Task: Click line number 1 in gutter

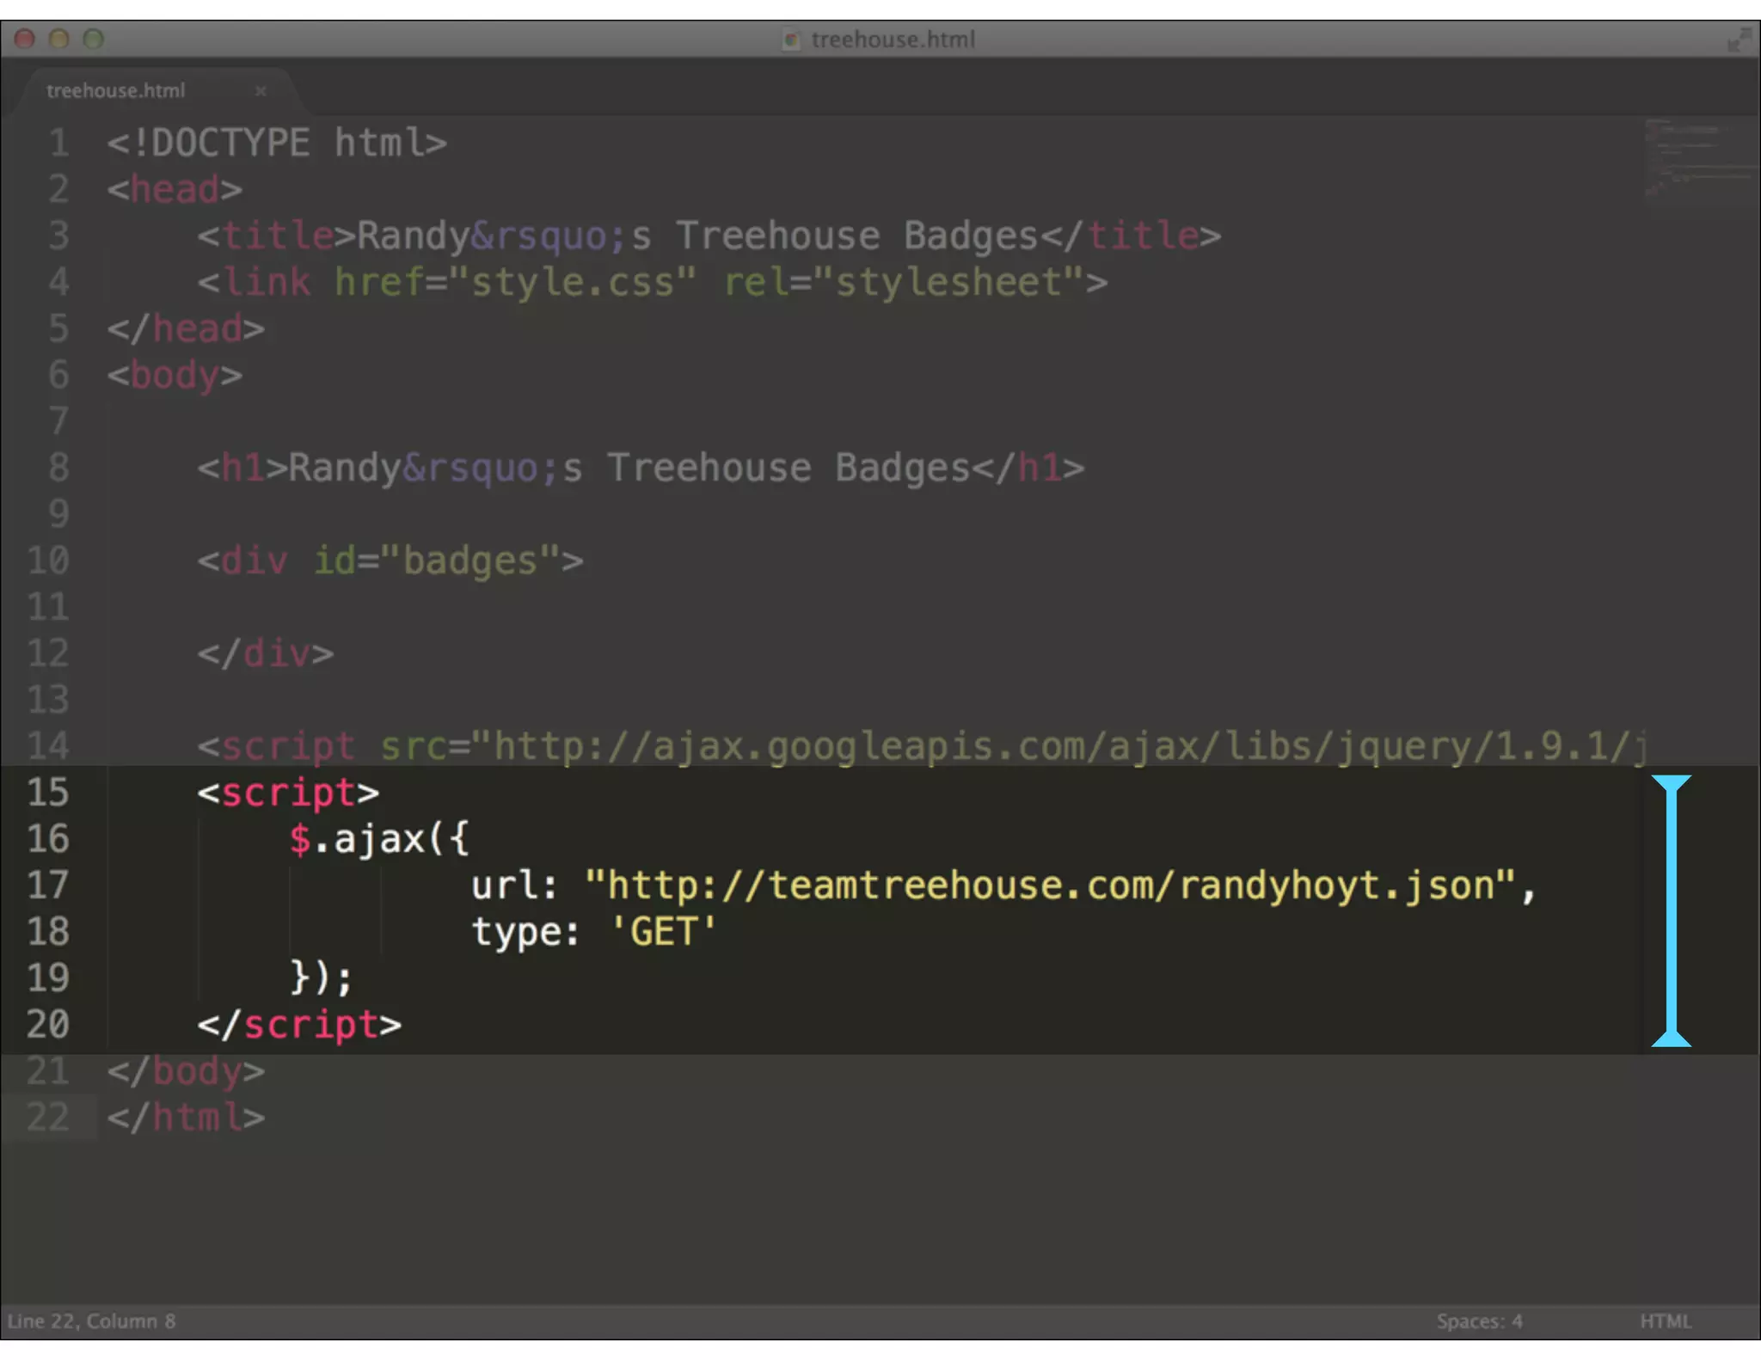Action: 58,142
